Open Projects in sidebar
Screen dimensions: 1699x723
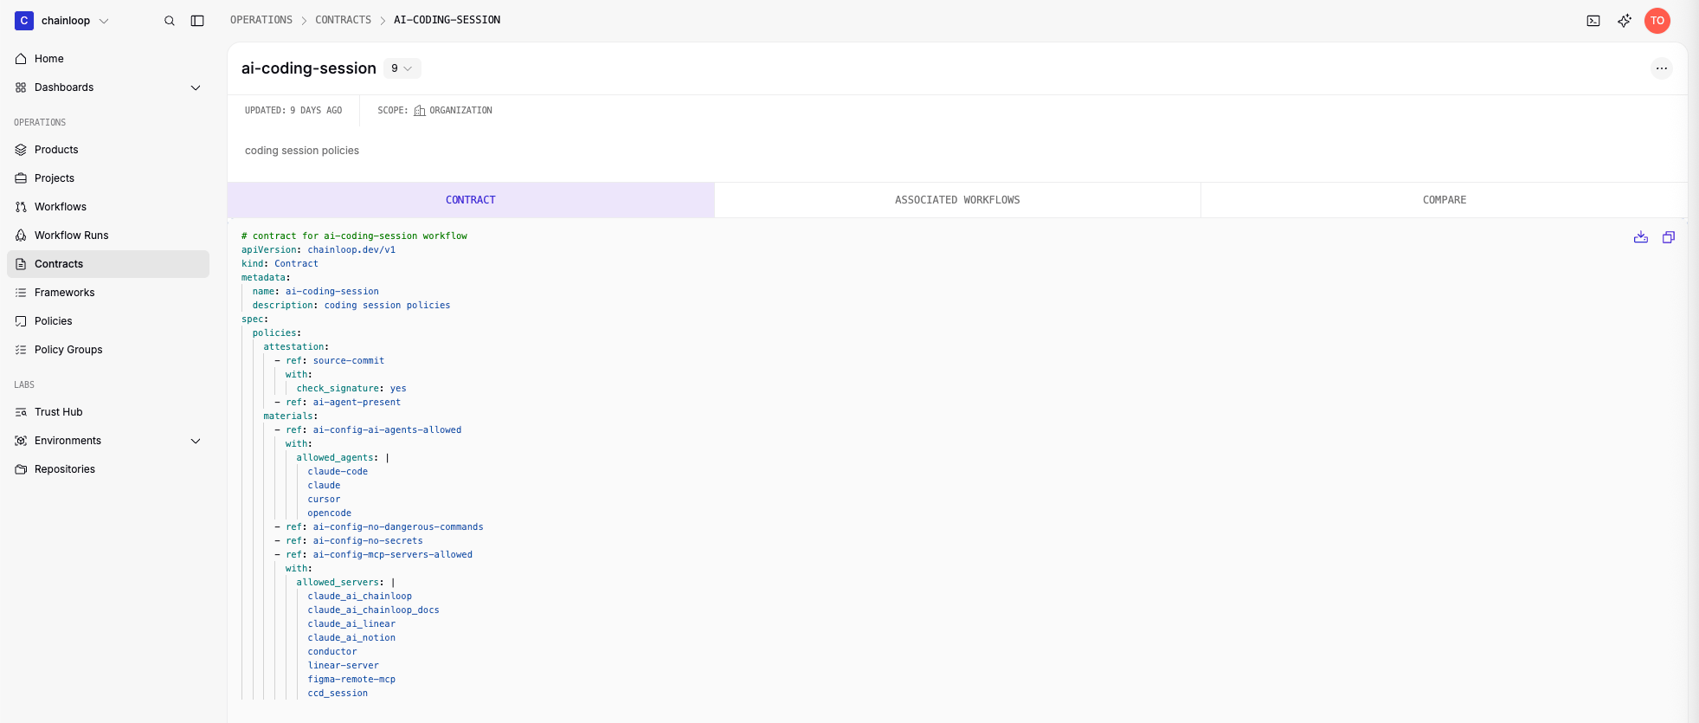click(108, 178)
